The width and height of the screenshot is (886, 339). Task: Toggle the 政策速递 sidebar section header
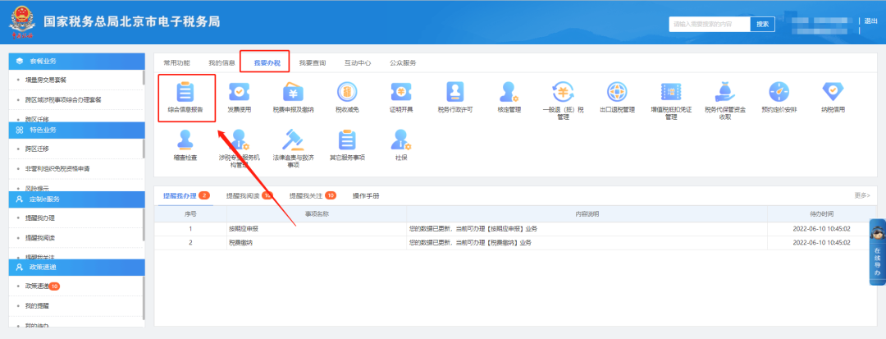[x=76, y=268]
